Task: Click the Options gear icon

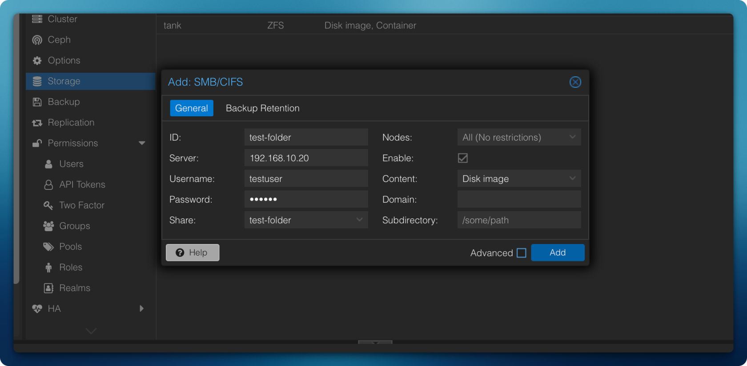Action: (x=37, y=61)
